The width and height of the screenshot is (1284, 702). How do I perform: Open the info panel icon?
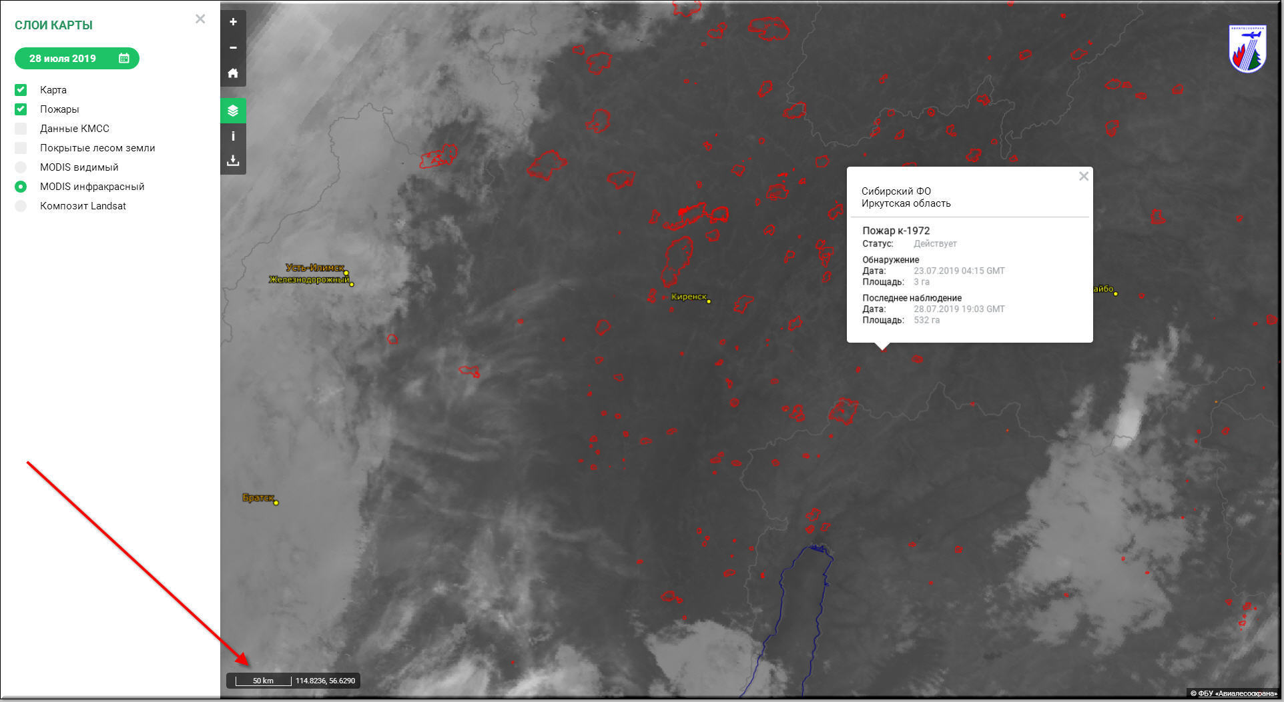(x=233, y=136)
